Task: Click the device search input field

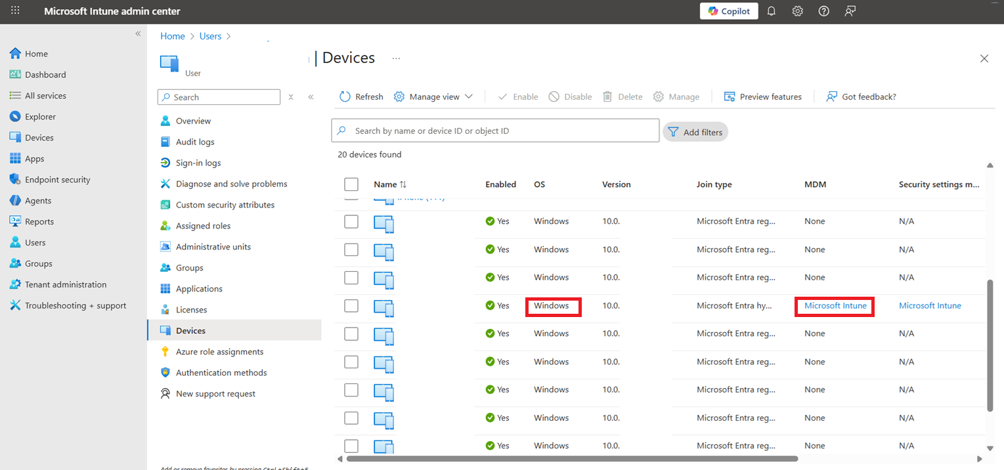Action: 495,130
